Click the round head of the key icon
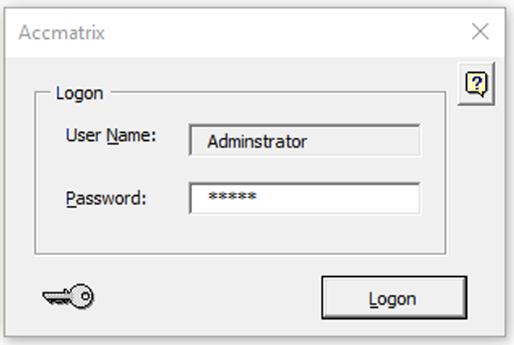 click(x=84, y=296)
